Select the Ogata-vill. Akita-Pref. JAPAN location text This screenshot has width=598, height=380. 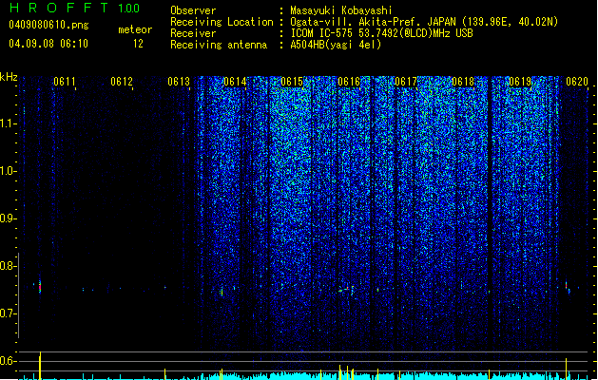tap(424, 22)
